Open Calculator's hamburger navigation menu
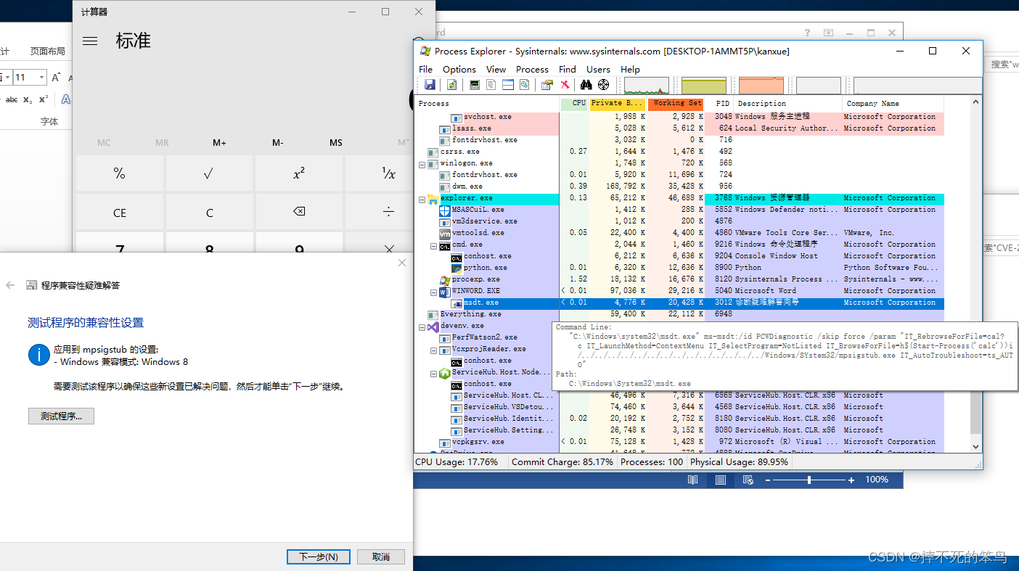Image resolution: width=1019 pixels, height=571 pixels. pos(90,41)
